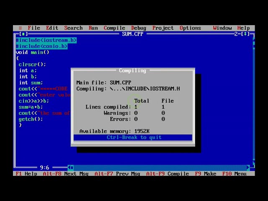This screenshot has height=201, width=268.
Task: Open the Window menu
Action: (222, 28)
